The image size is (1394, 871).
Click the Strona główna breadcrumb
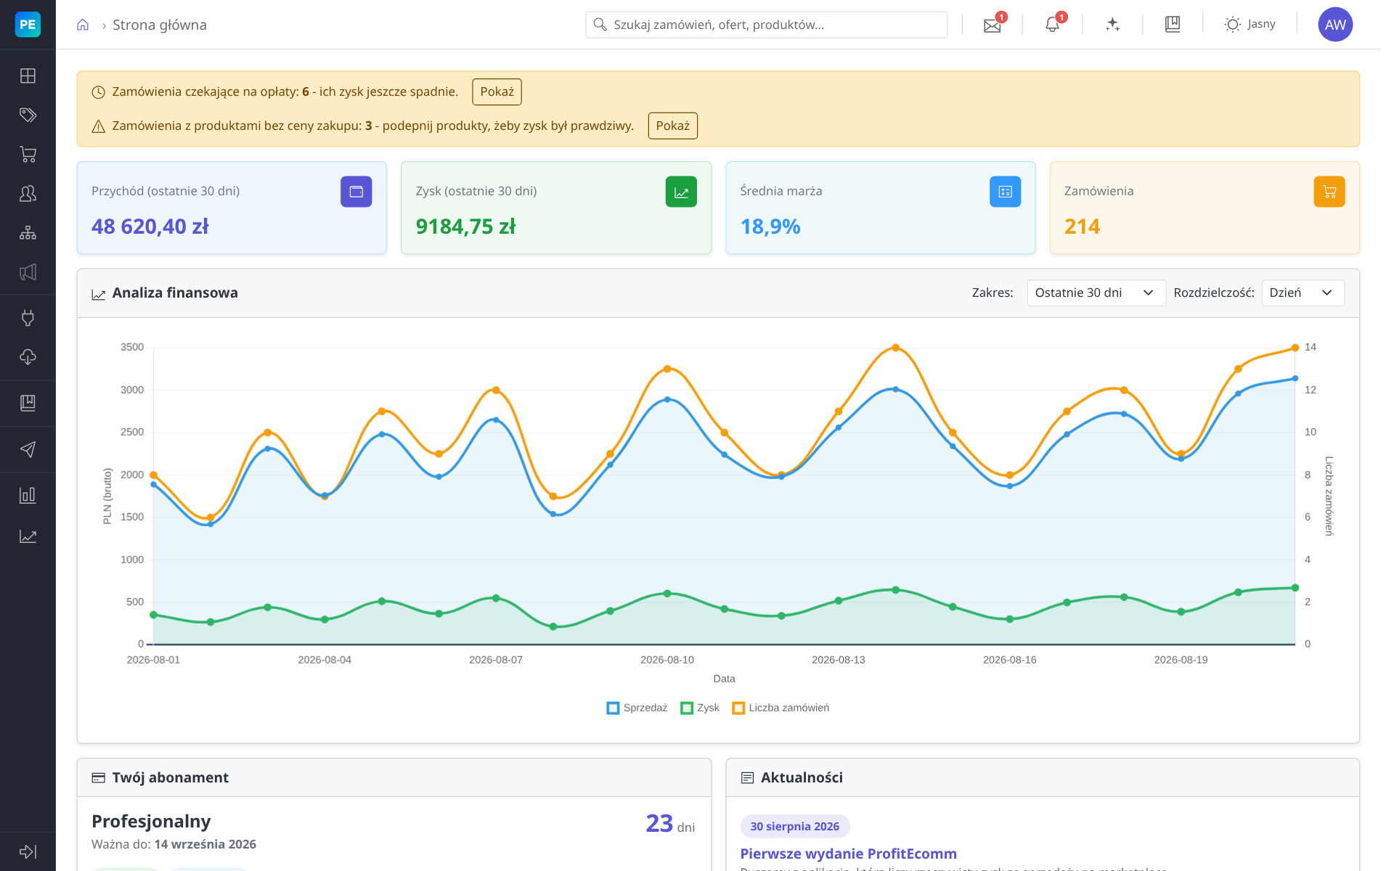[x=160, y=25]
